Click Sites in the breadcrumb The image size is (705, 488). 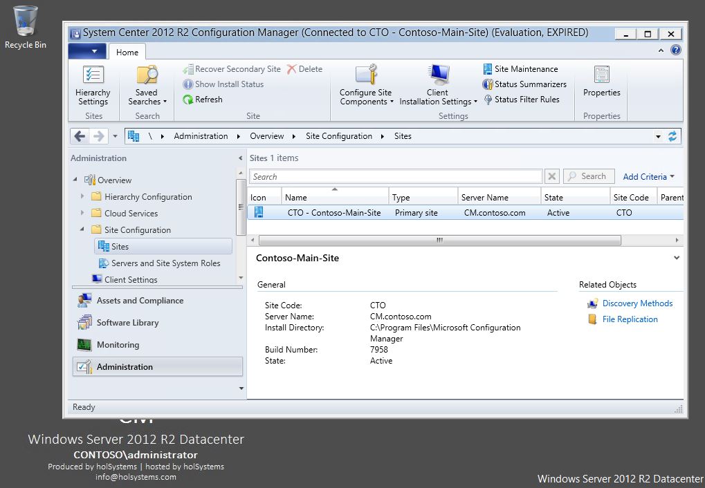(x=403, y=136)
